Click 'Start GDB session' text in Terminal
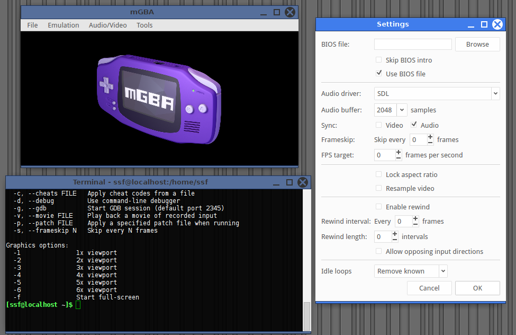The width and height of the screenshot is (516, 335). (x=119, y=208)
